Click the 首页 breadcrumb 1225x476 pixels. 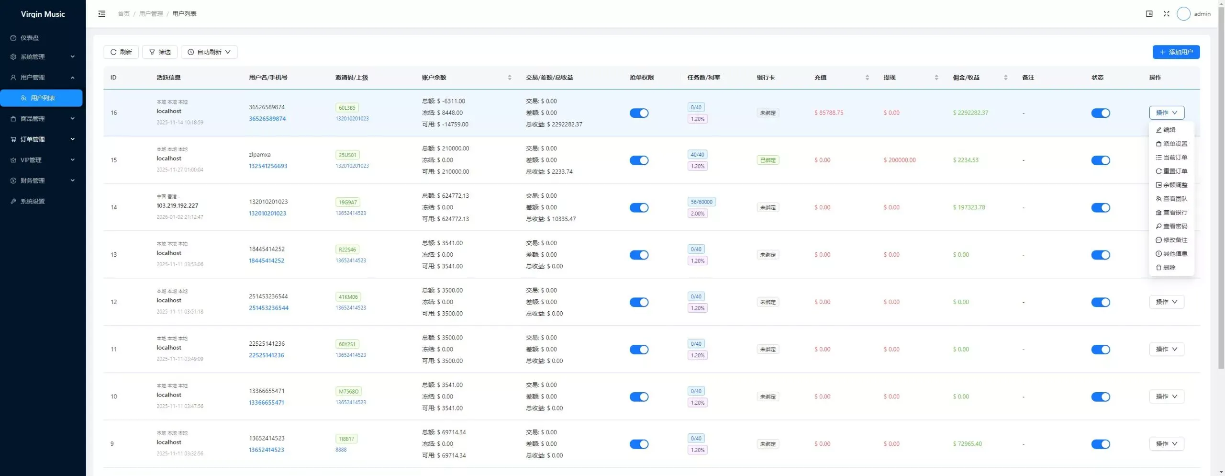(x=123, y=14)
